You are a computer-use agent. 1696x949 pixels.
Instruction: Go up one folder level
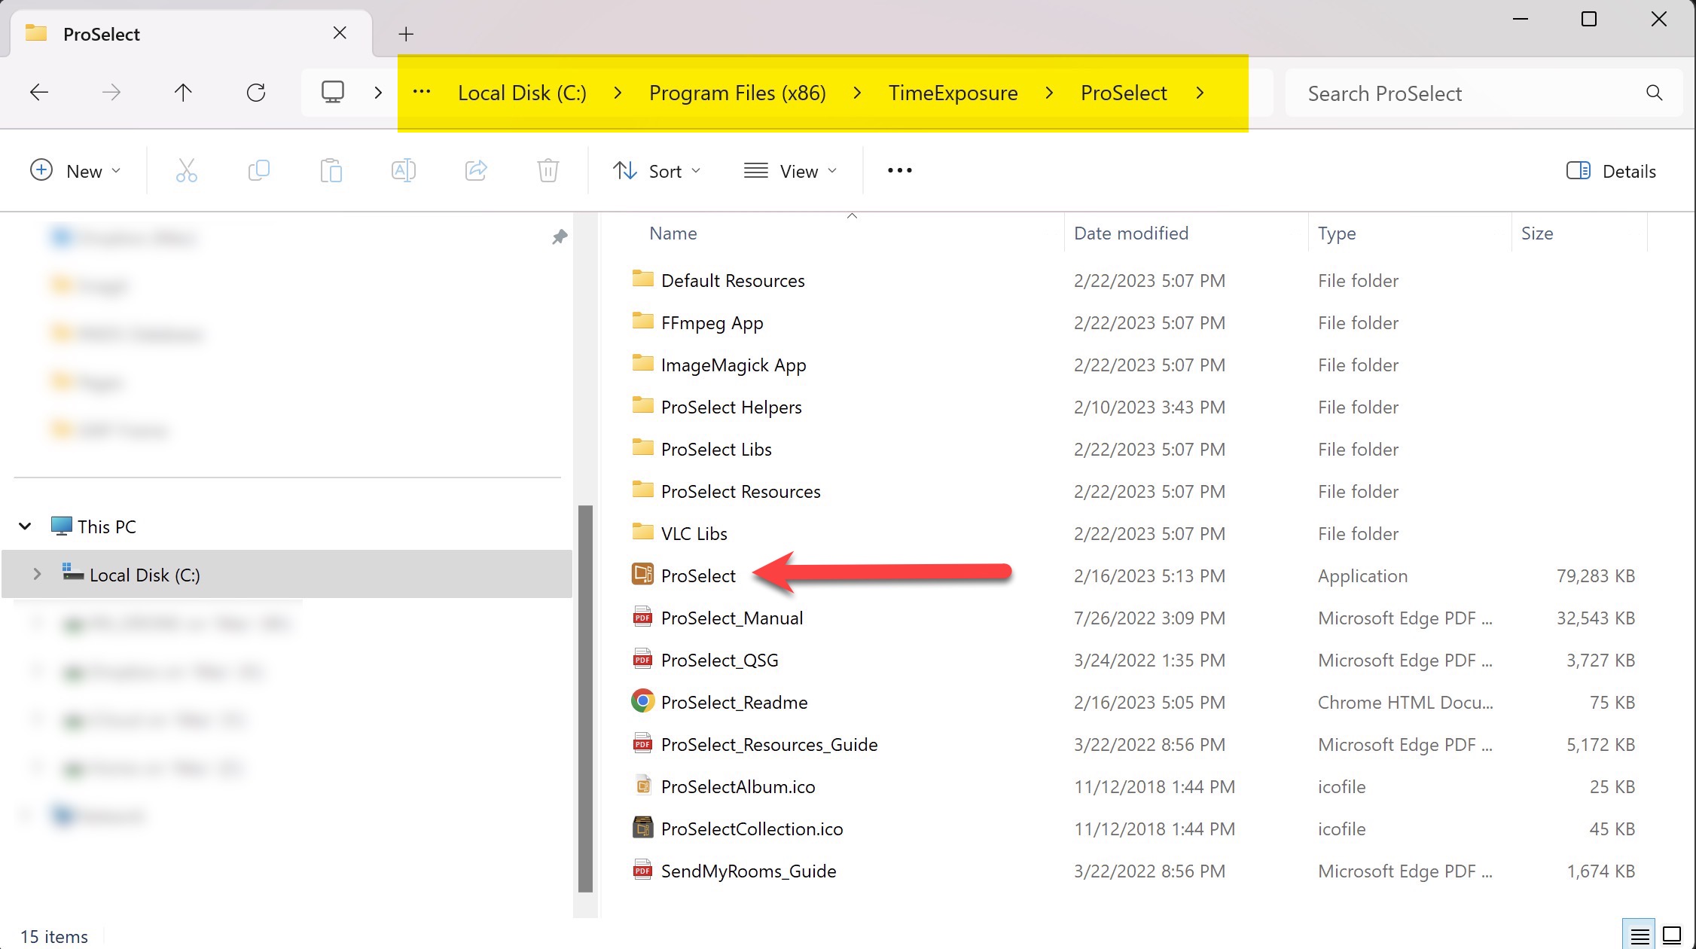coord(183,93)
